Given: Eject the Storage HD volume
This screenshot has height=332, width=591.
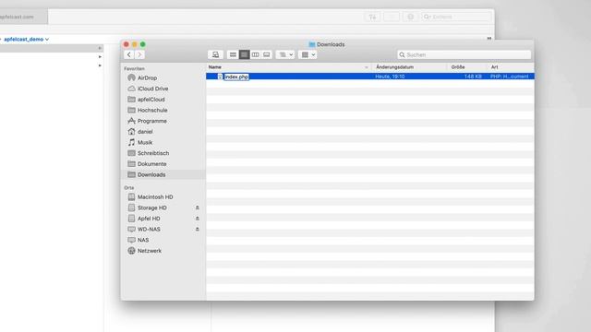Looking at the screenshot, I should point(197,207).
